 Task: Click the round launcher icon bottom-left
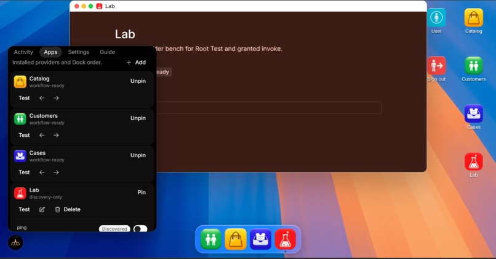(15, 242)
